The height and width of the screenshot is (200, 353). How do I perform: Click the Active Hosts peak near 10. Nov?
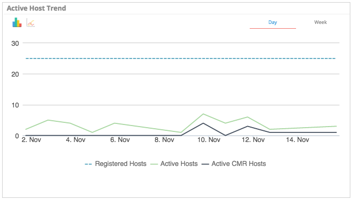click(203, 114)
